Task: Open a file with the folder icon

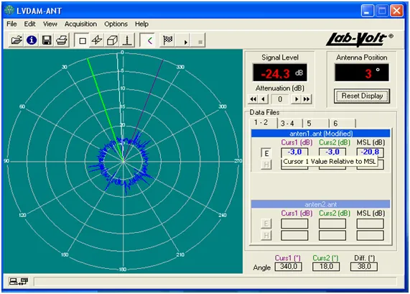Action: pos(17,40)
